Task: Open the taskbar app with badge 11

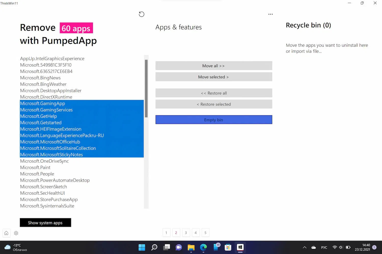Action: click(x=216, y=247)
